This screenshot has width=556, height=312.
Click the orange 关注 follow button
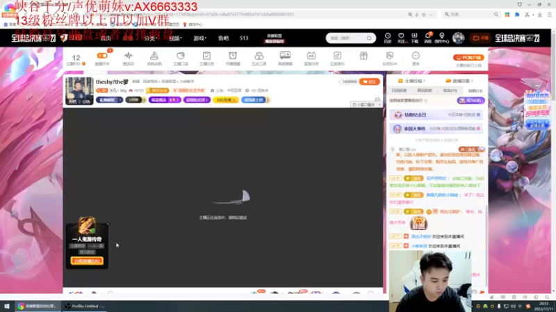point(369,82)
